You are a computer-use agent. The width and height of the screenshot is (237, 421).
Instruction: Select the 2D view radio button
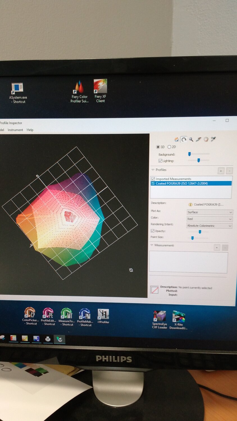pos(169,147)
